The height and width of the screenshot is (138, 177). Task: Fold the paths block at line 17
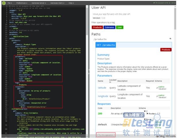(x=8, y=39)
